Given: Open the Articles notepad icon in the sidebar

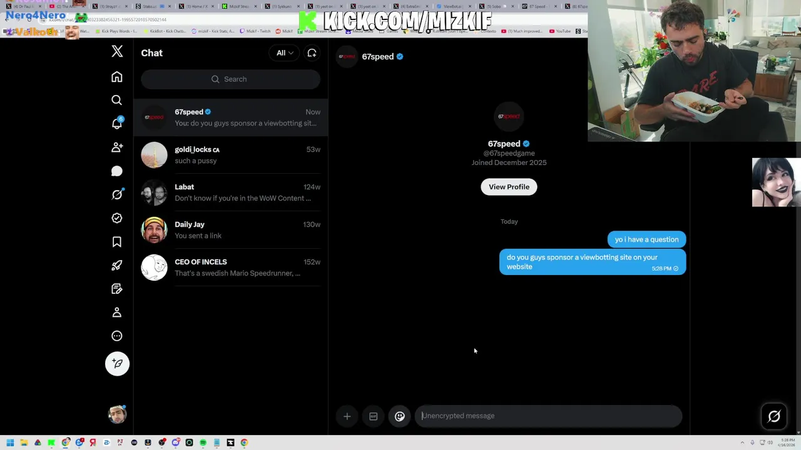Looking at the screenshot, I should (x=117, y=289).
